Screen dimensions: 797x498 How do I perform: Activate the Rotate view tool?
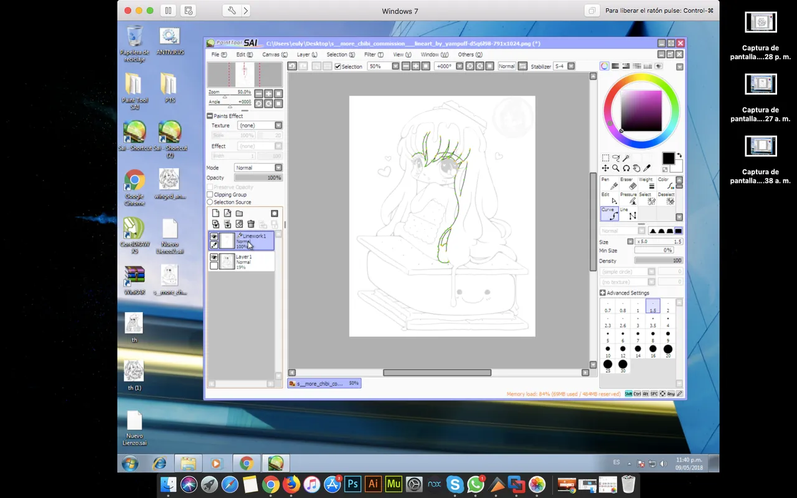pos(626,168)
